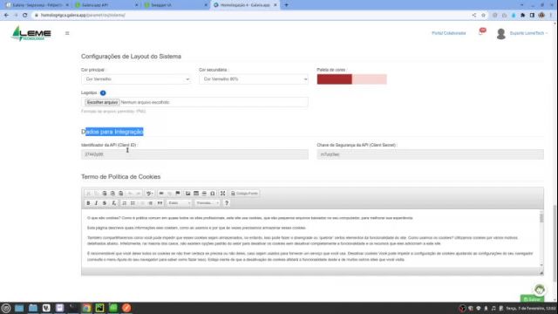Select the Homologação 4 tab
Image resolution: width=558 pixels, height=314 pixels.
click(245, 5)
